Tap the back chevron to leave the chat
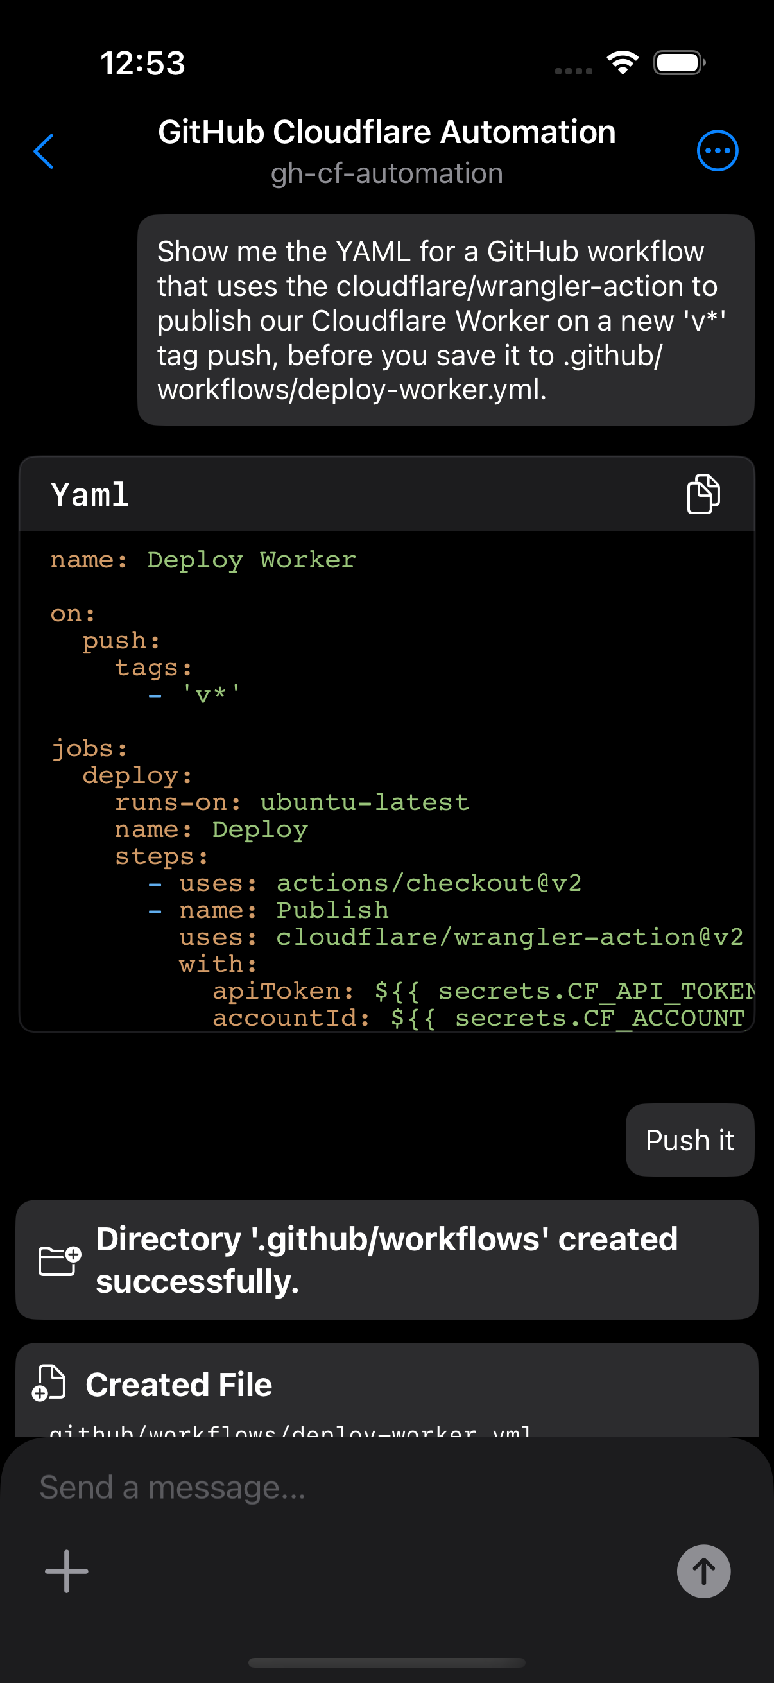The height and width of the screenshot is (1683, 774). click(x=44, y=151)
